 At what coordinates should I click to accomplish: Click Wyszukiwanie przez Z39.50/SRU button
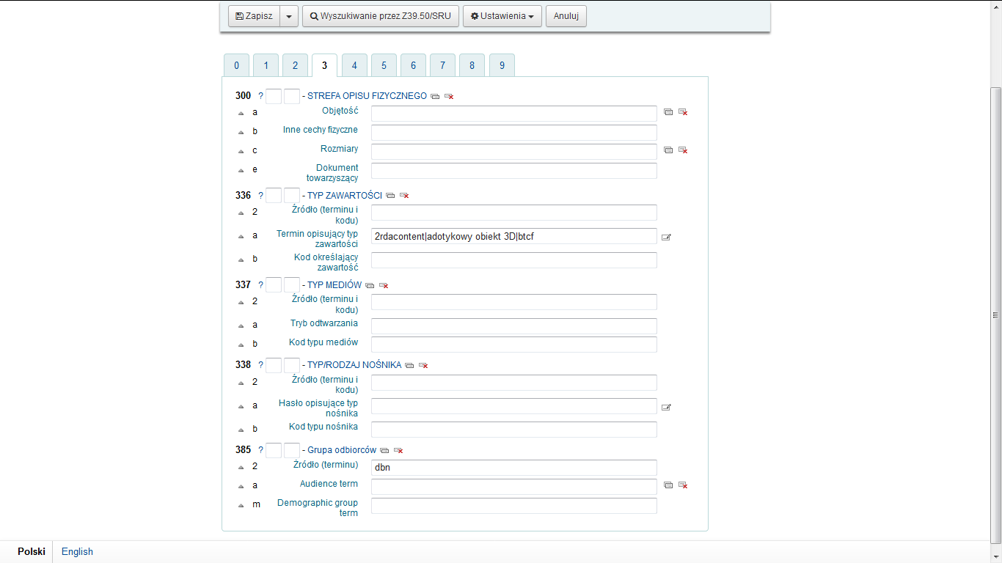381,16
